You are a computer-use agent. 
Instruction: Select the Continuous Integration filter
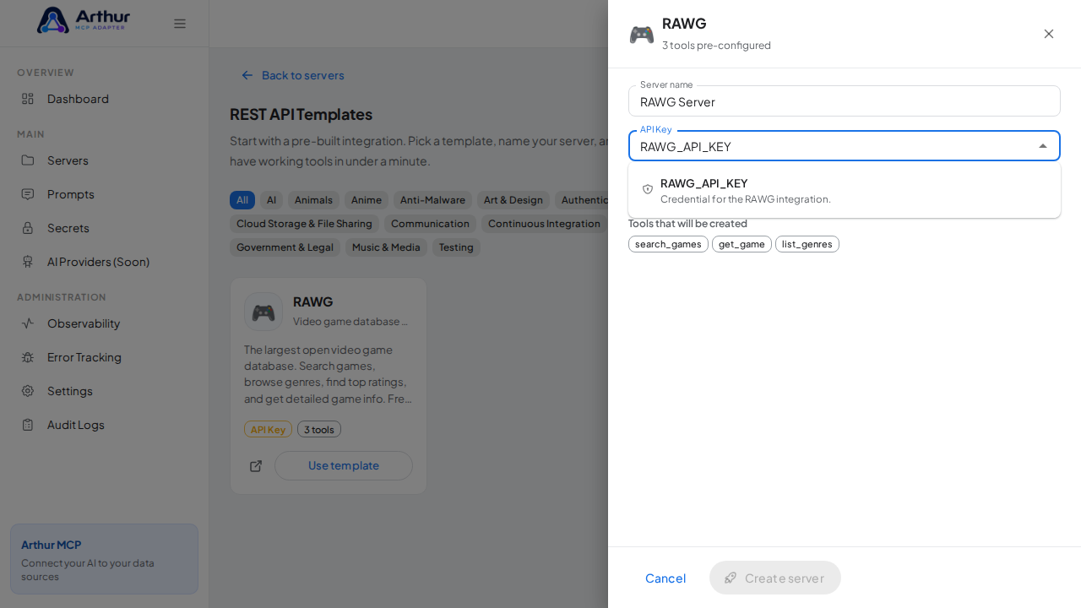coord(545,224)
